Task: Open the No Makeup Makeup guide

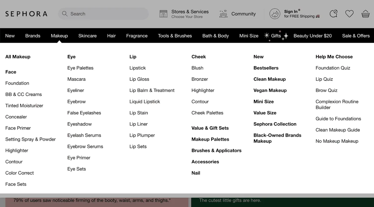Action: 337,141
